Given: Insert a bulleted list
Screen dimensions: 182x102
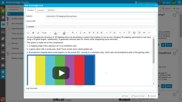Looking at the screenshot, I should 106,33.
